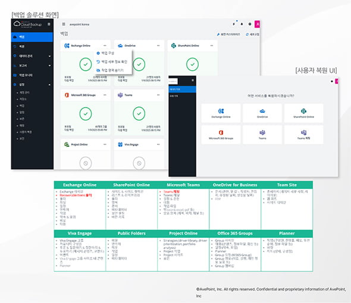Expand the 데이터 관리 arrow in sidebar
The width and height of the screenshot is (351, 303).
49,56
